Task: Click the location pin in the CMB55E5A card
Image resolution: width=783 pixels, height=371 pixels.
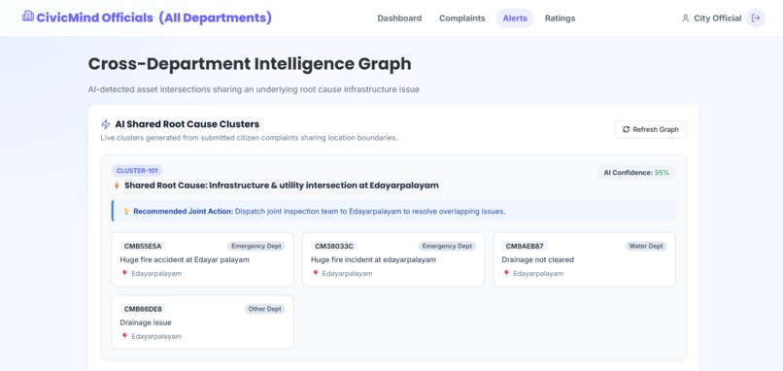Action: [125, 273]
